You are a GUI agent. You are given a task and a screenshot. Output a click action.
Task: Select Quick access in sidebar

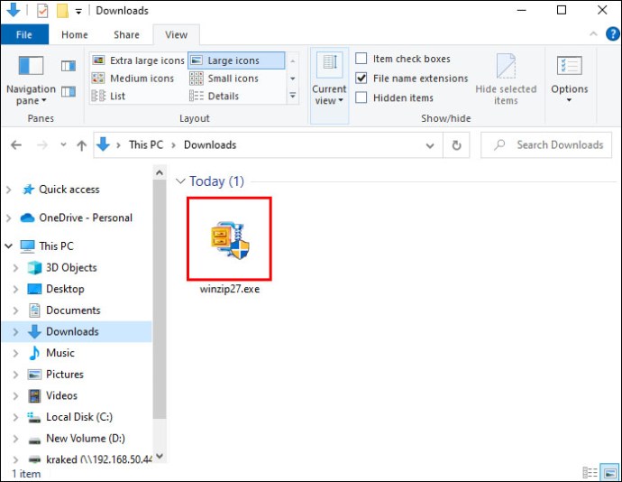[69, 190]
